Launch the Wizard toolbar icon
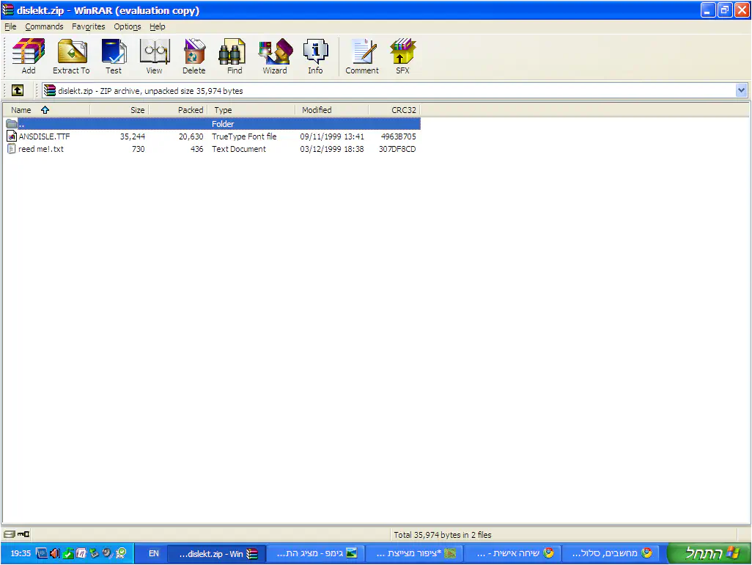The width and height of the screenshot is (752, 565). pyautogui.click(x=275, y=56)
